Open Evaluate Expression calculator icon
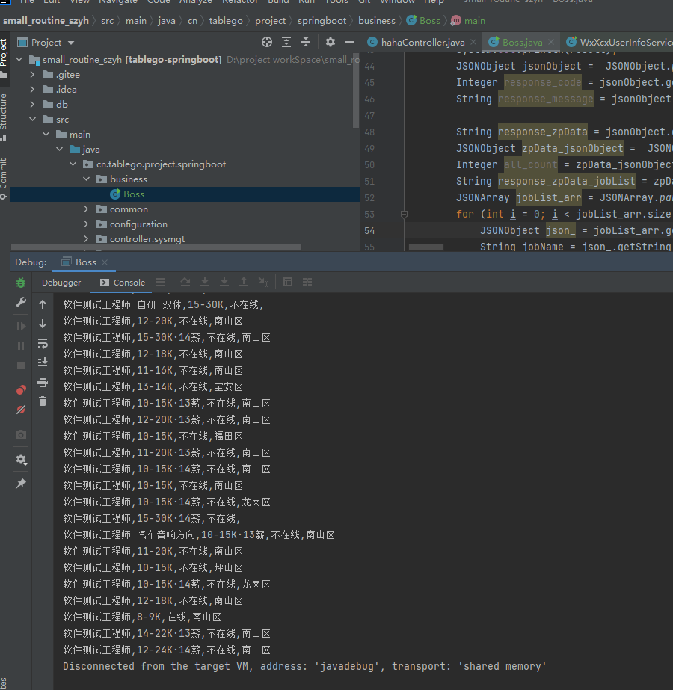This screenshot has height=690, width=673. tap(288, 282)
